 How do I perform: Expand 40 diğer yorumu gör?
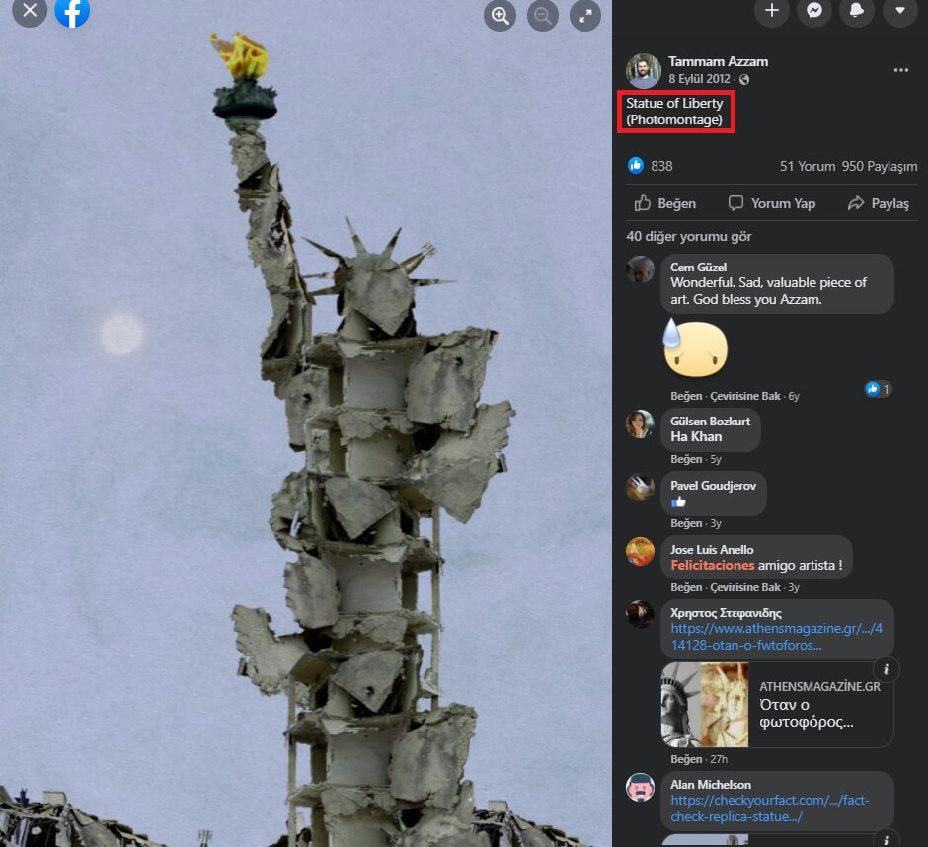pos(688,237)
